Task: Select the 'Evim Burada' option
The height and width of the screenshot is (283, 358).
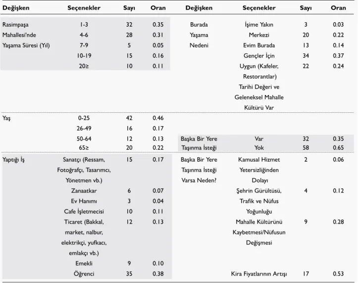Action: tap(259, 46)
